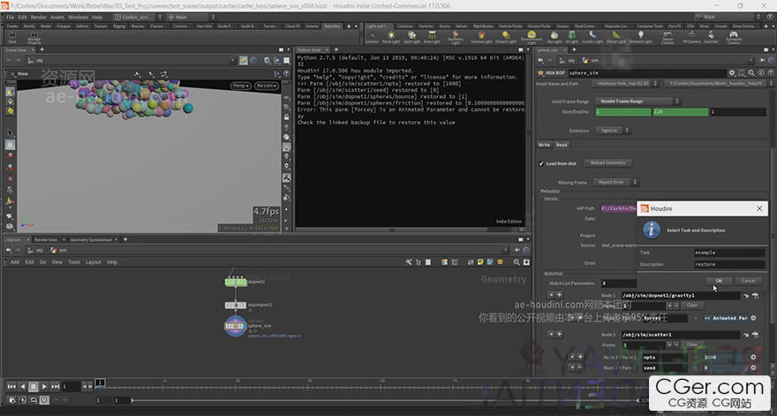Close the Houdini dialog with X
This screenshot has width=777, height=416.
[x=759, y=208]
